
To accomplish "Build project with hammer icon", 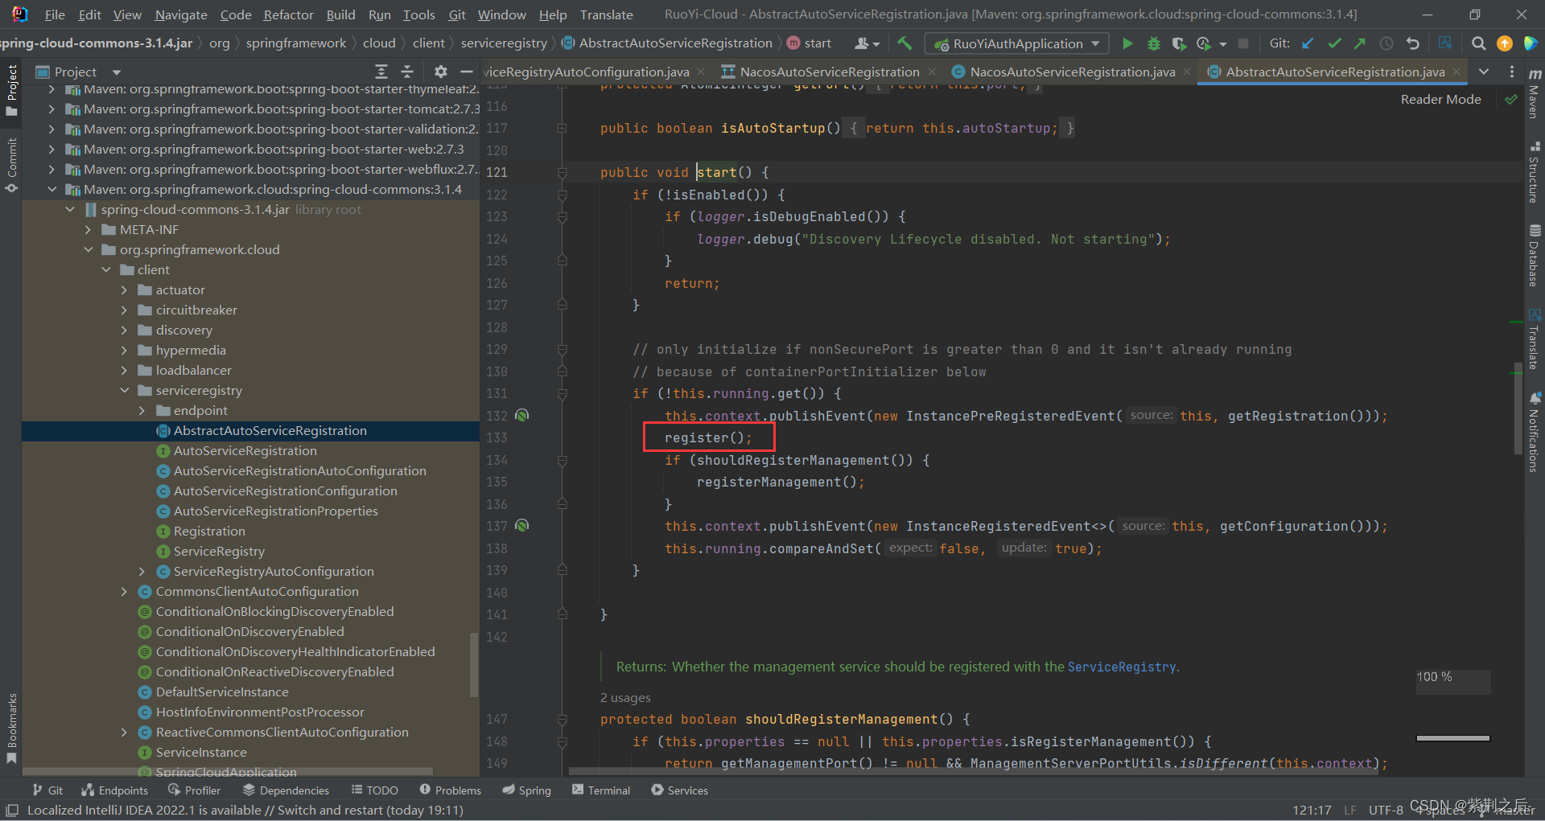I will point(905,43).
